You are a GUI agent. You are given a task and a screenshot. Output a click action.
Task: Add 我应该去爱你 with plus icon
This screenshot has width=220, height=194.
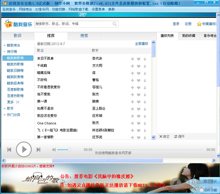pos(132,116)
